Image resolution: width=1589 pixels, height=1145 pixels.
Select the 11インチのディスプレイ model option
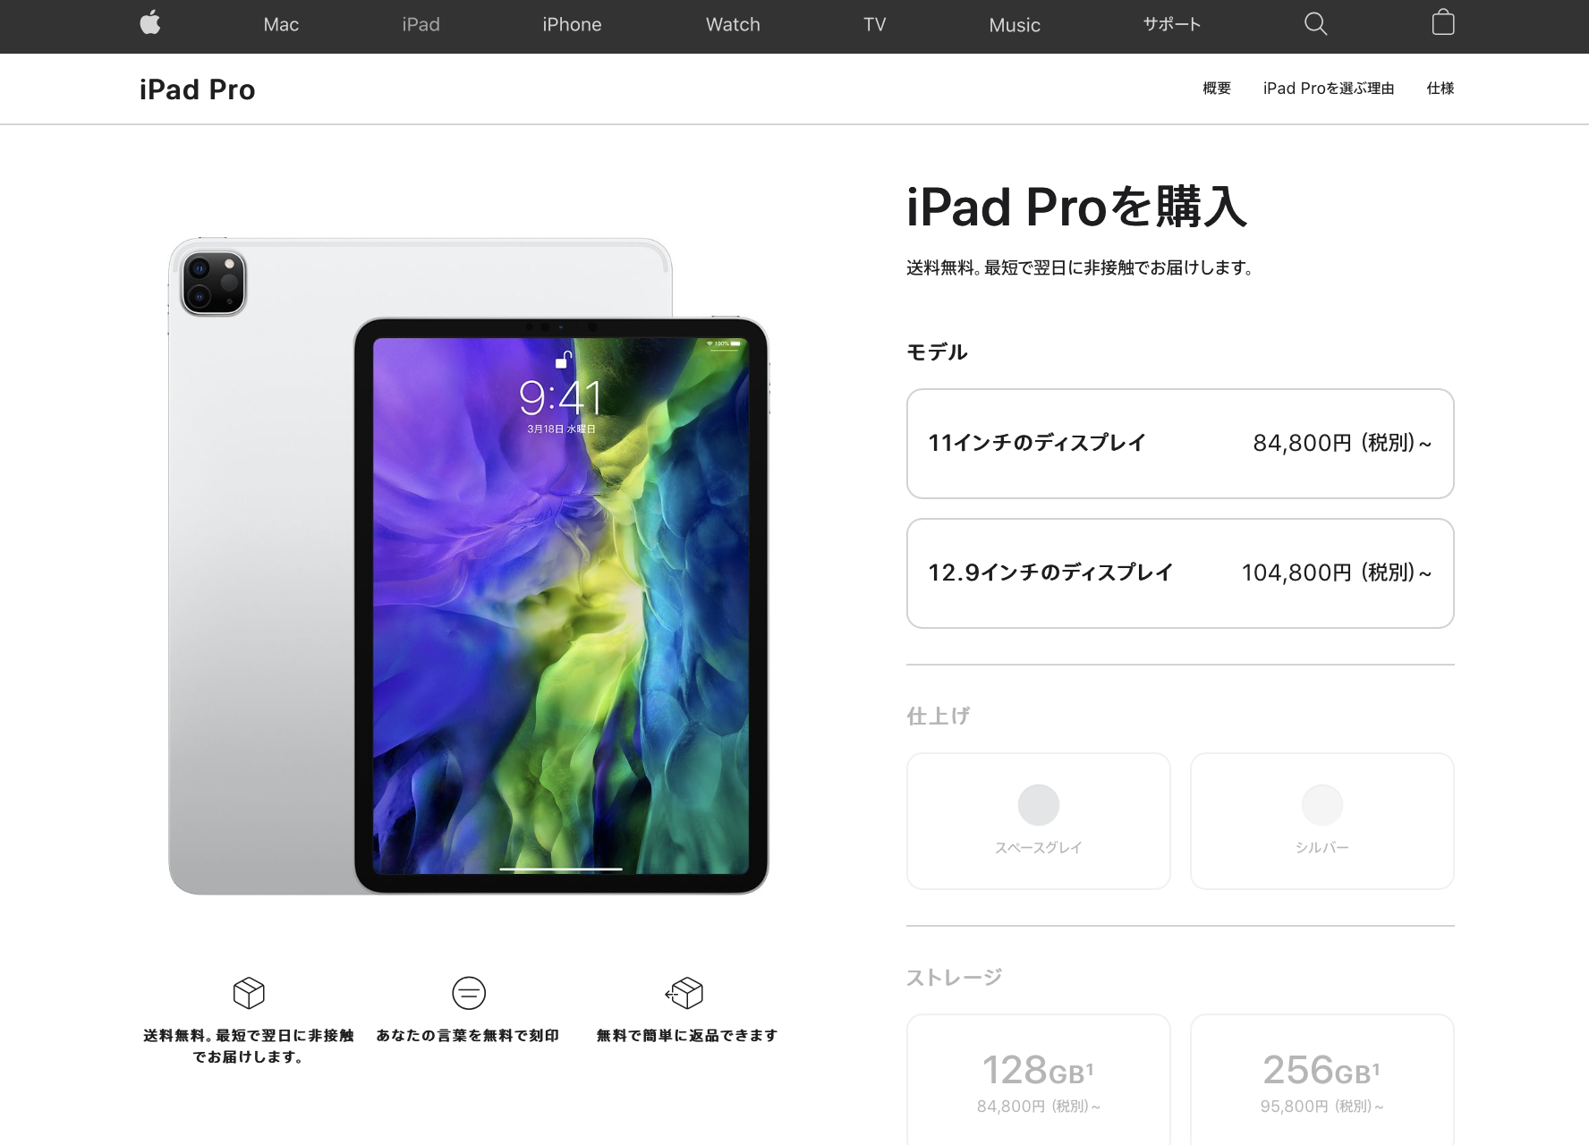[x=1180, y=444]
